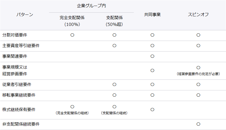The image size is (226, 130).
Task: Click the 移転事業継続要件 circle under スピンオフ
Action: point(198,95)
